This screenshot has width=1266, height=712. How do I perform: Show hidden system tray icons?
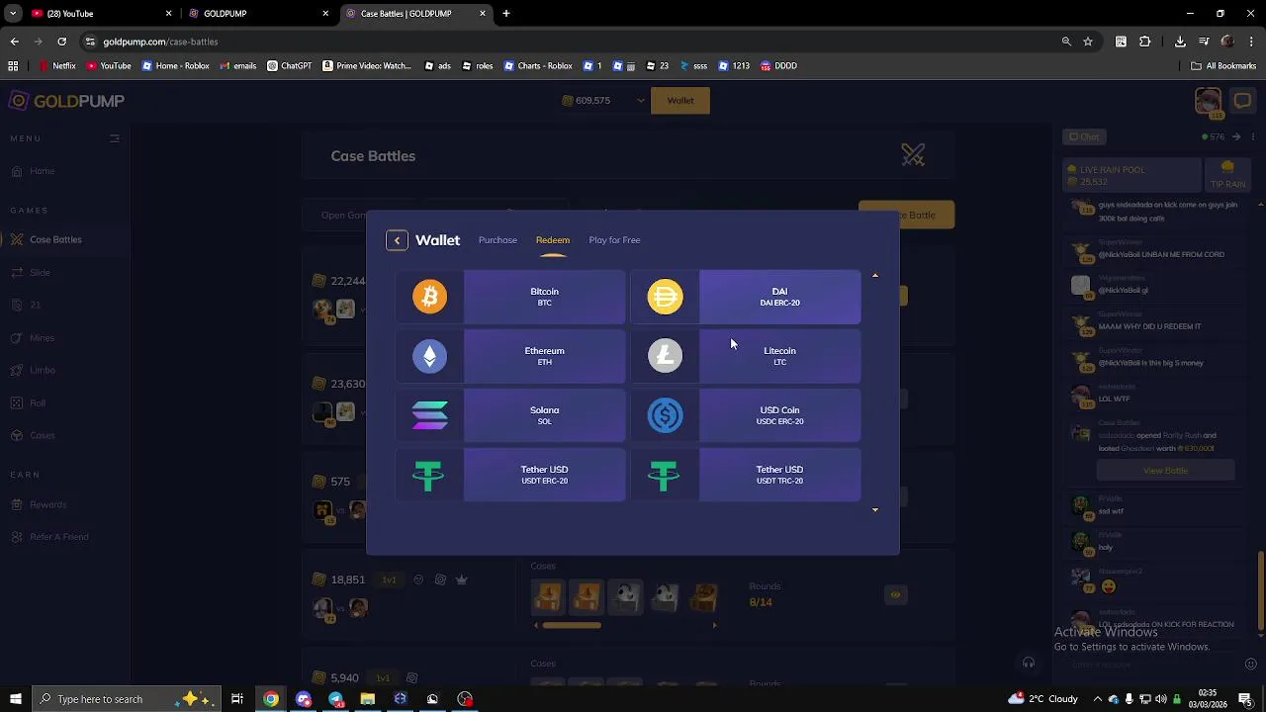click(x=1098, y=699)
